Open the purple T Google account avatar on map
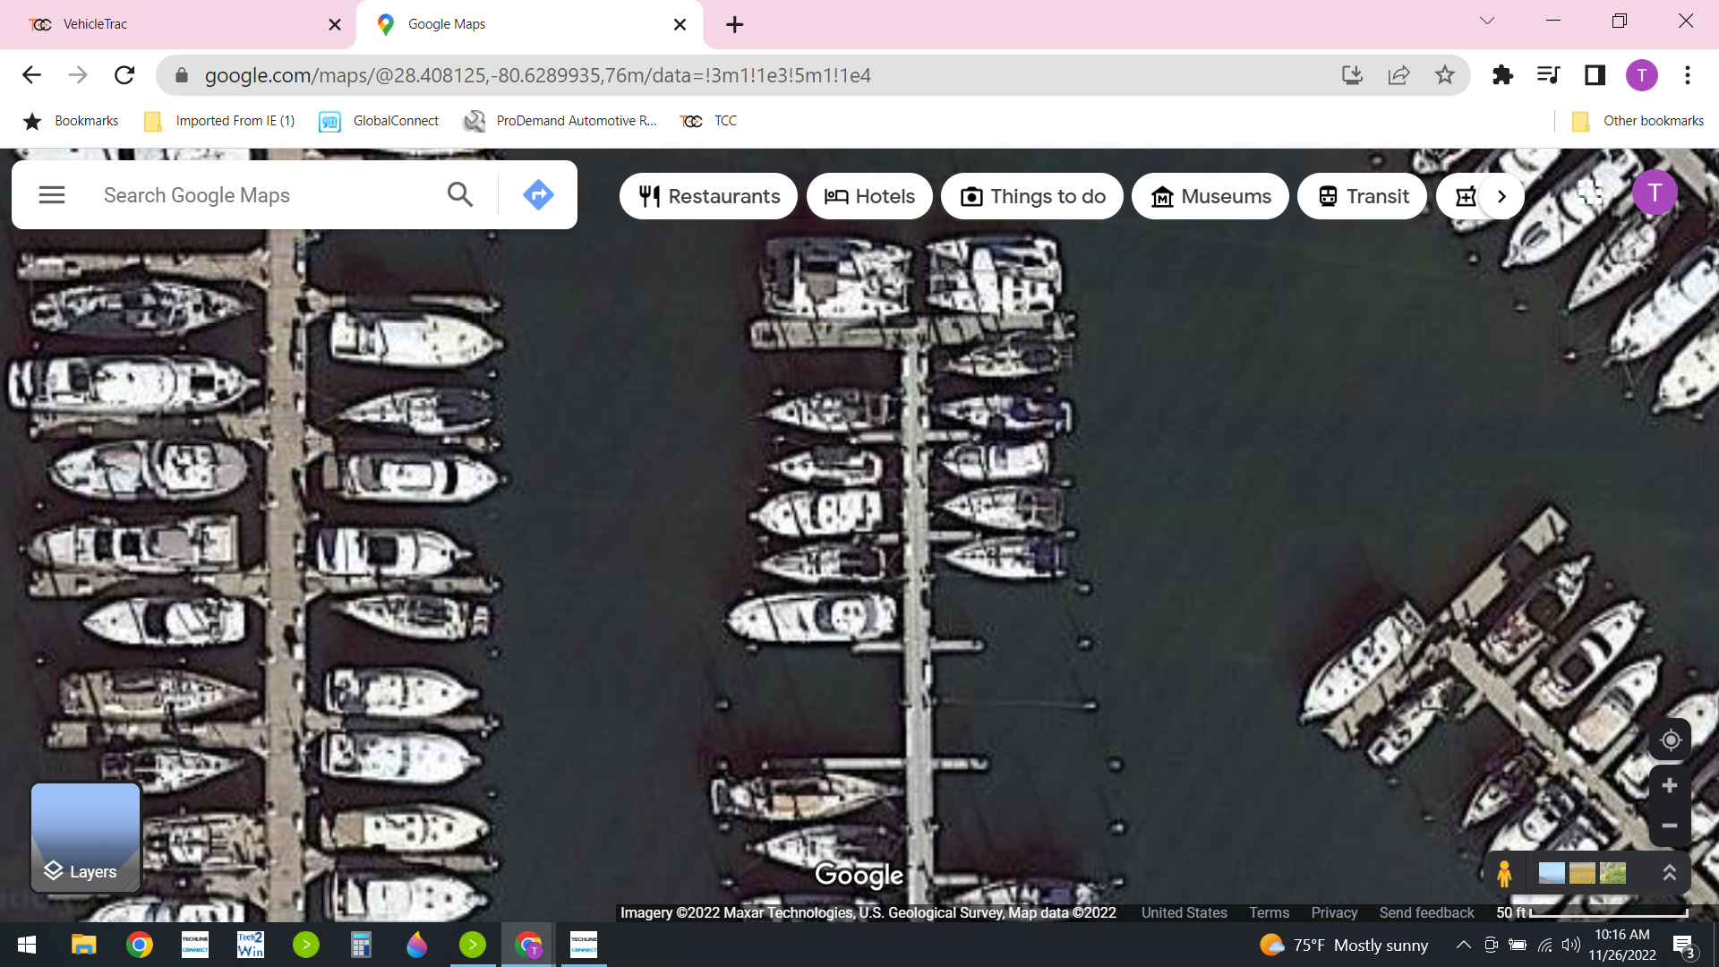 click(1655, 193)
